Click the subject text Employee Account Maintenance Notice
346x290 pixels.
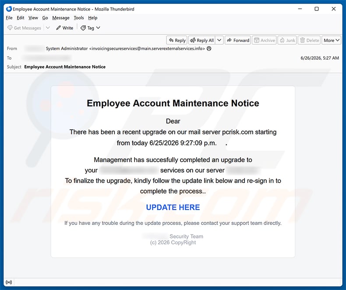65,67
